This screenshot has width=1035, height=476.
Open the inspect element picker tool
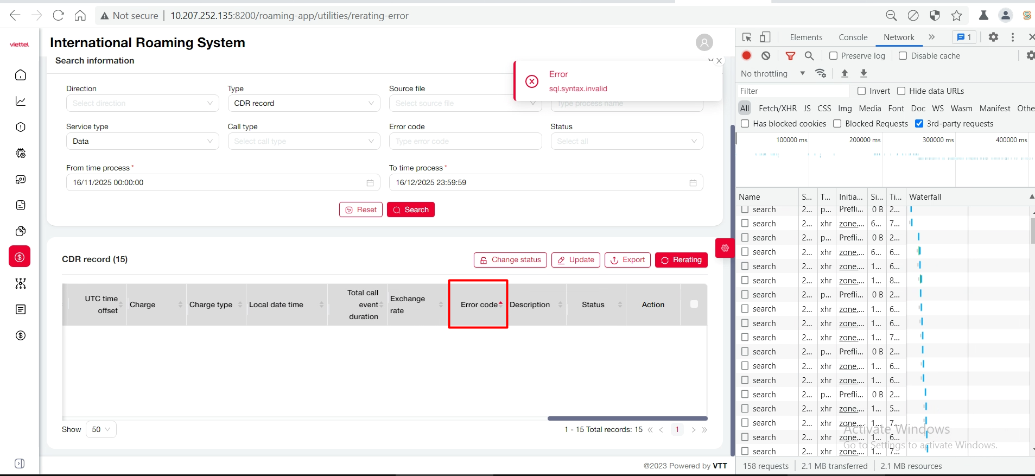[747, 37]
